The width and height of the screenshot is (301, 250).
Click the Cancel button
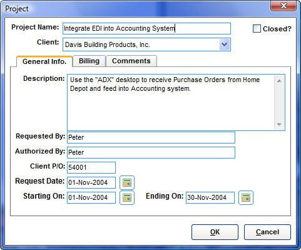(267, 232)
